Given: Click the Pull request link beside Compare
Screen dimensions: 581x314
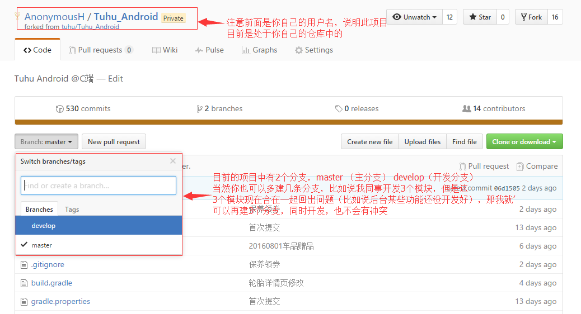Looking at the screenshot, I should coord(484,166).
